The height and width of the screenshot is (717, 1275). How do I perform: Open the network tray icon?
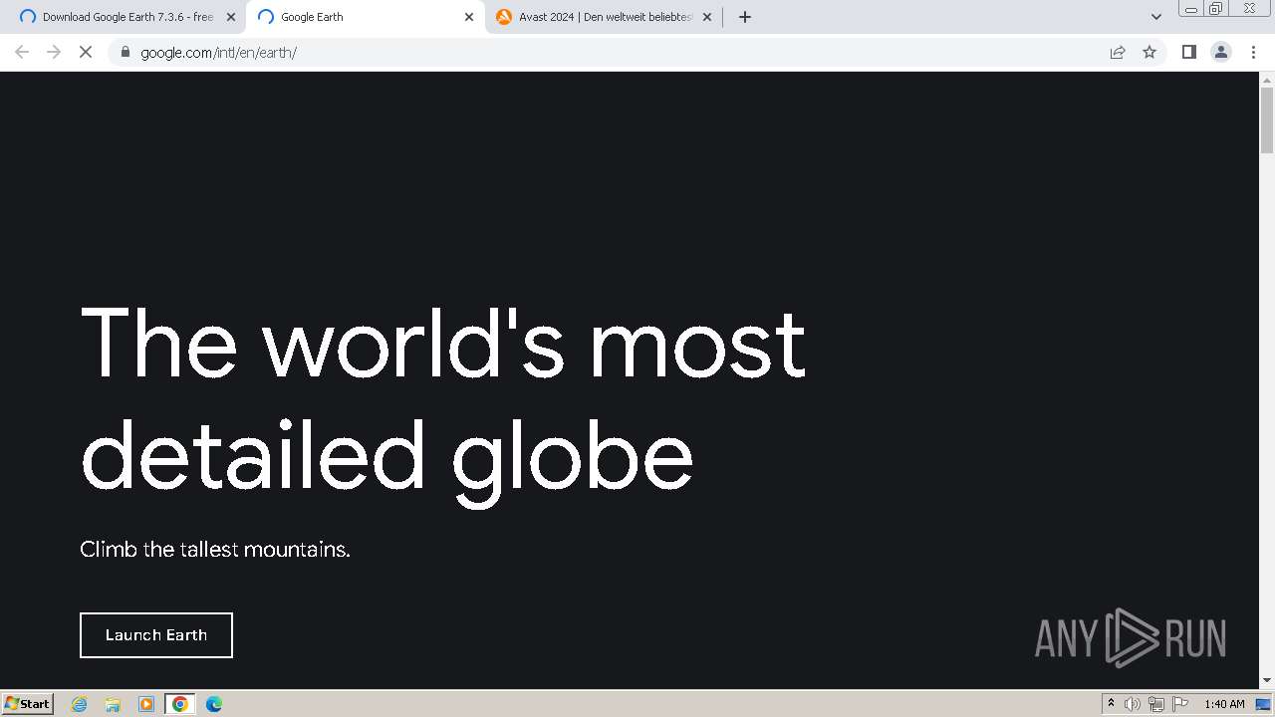[x=1156, y=704]
